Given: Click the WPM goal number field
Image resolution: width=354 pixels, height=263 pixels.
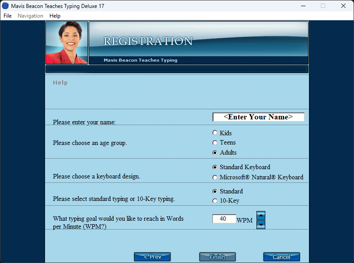Looking at the screenshot, I should click(224, 219).
